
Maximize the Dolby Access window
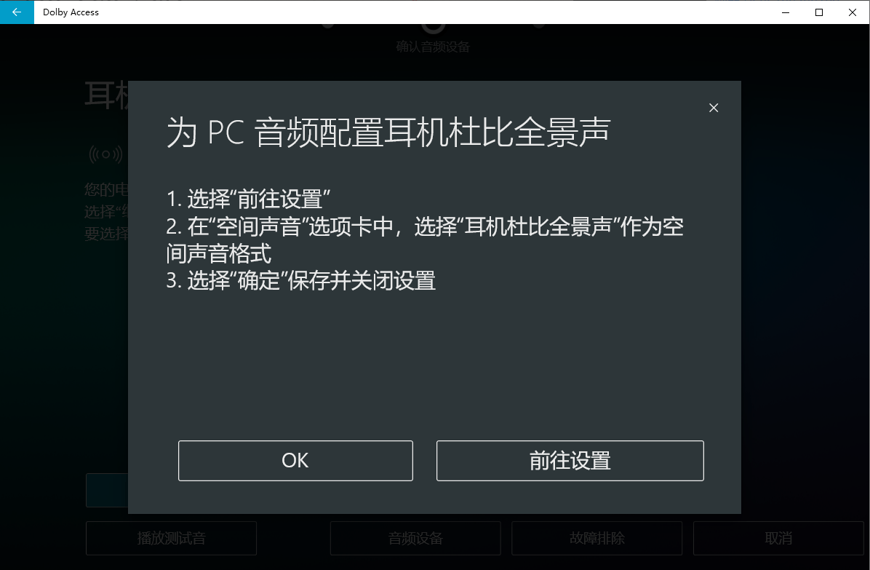pos(819,12)
